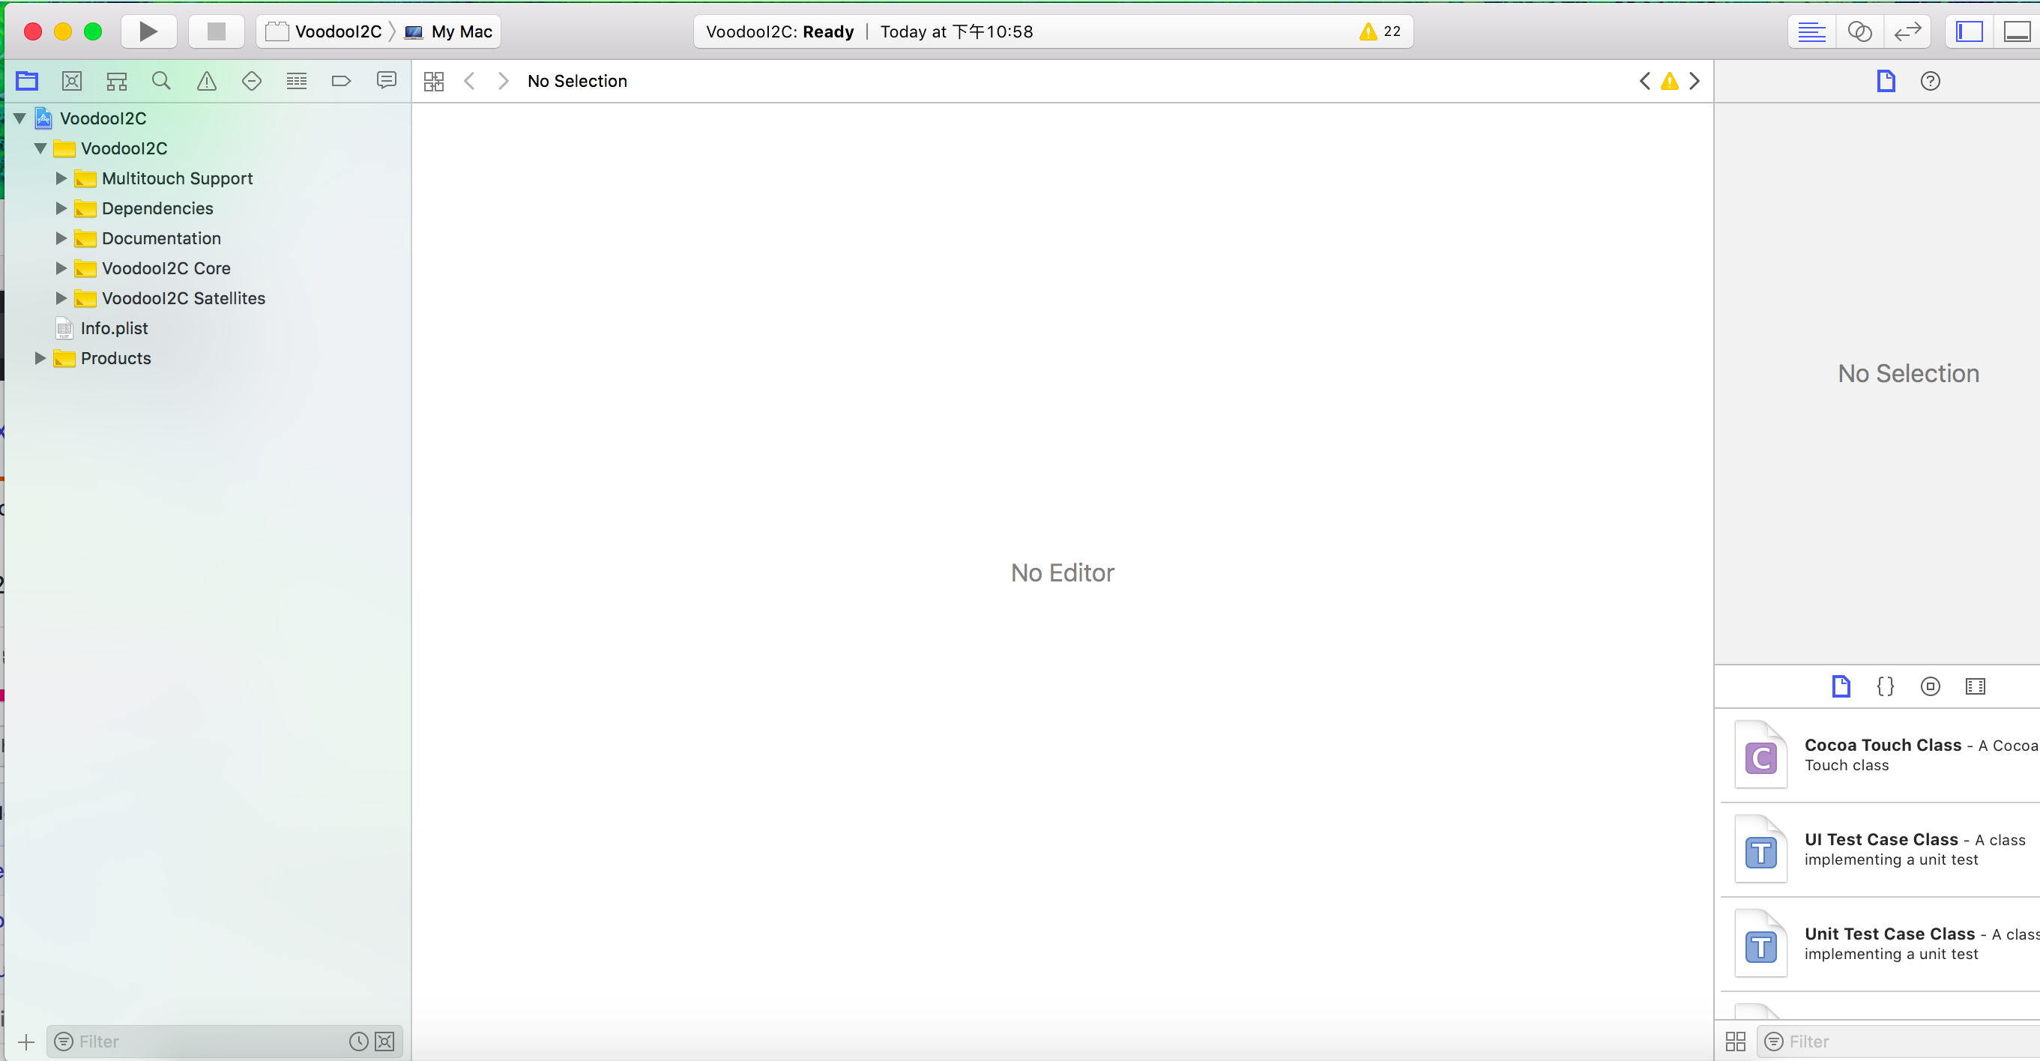Open the related items grid menu
2040x1061 pixels.
pyautogui.click(x=434, y=82)
